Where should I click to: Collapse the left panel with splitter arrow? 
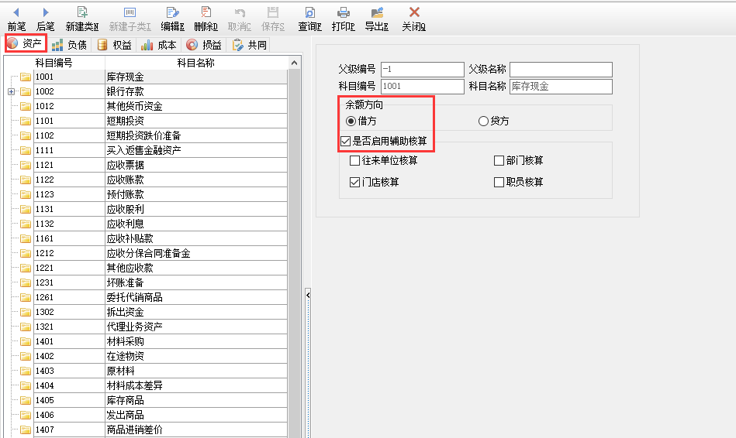(x=308, y=295)
